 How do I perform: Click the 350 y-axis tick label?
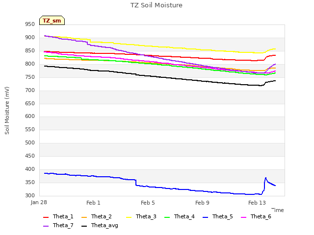coord(30,182)
